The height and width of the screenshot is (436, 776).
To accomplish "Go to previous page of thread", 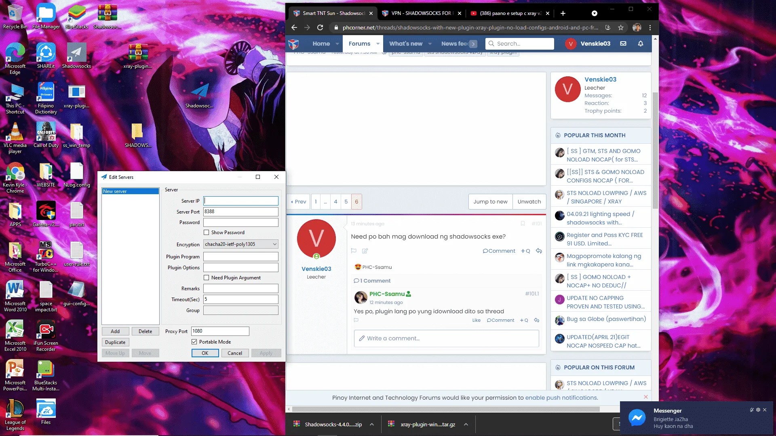I will click(299, 201).
